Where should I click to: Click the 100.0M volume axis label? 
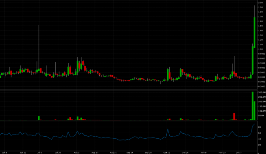262,111
